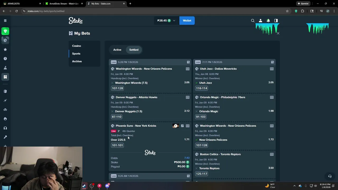Open scoreboard icon for Phoenix Suns - New York Knicks
Screen dimensions: 338x190
(187, 126)
